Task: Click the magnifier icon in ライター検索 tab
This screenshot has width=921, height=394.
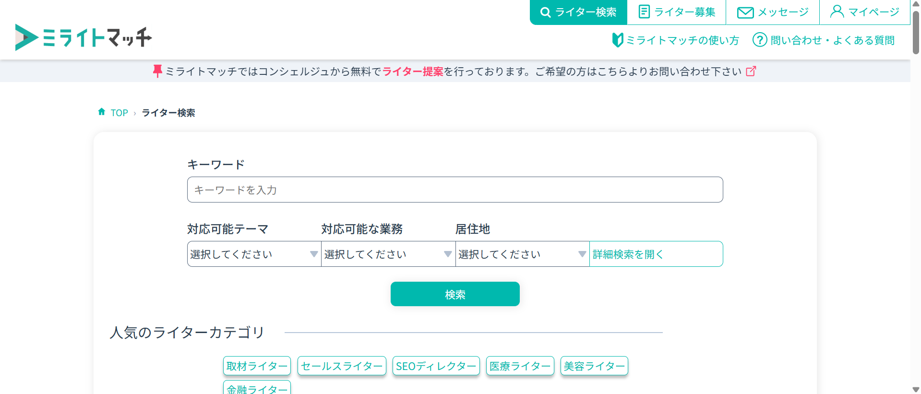Action: pyautogui.click(x=545, y=12)
